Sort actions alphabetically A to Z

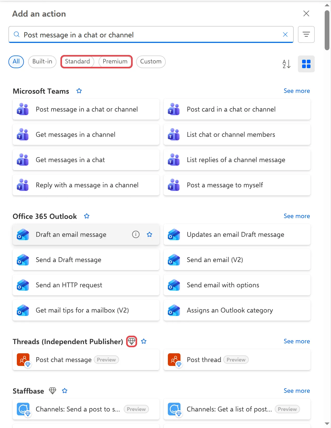pos(286,64)
